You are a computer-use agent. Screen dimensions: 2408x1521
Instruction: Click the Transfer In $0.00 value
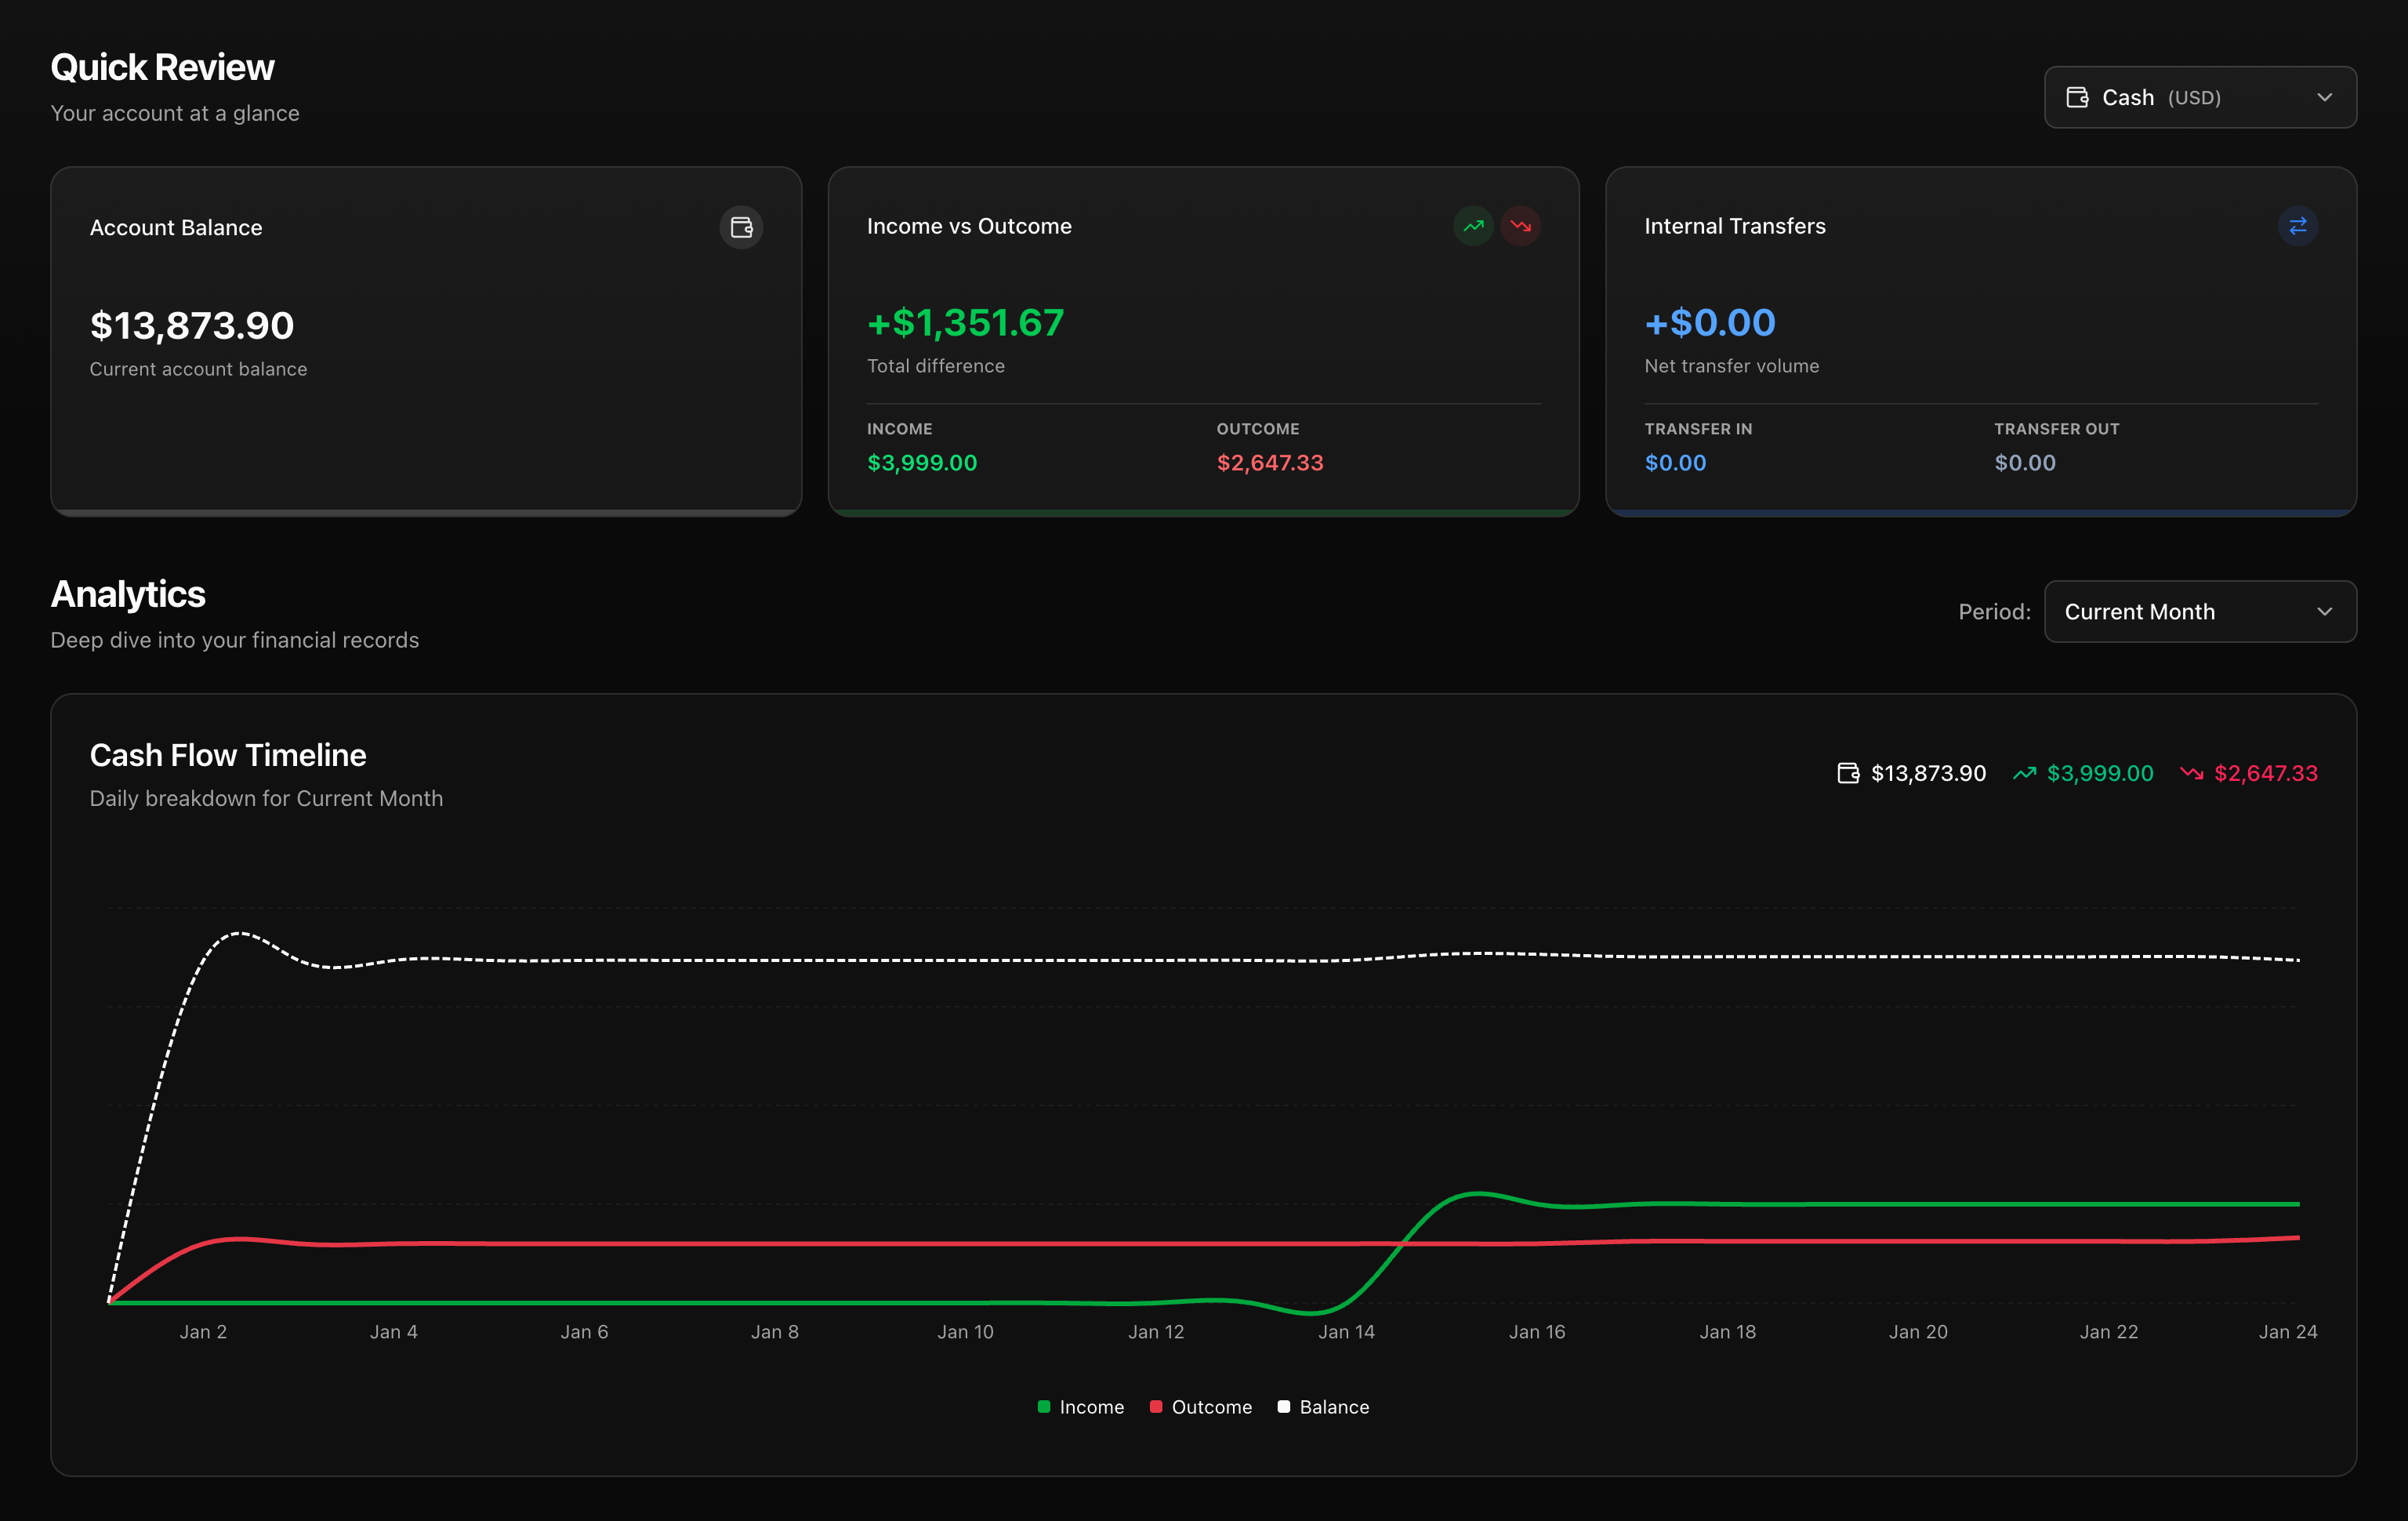1674,462
